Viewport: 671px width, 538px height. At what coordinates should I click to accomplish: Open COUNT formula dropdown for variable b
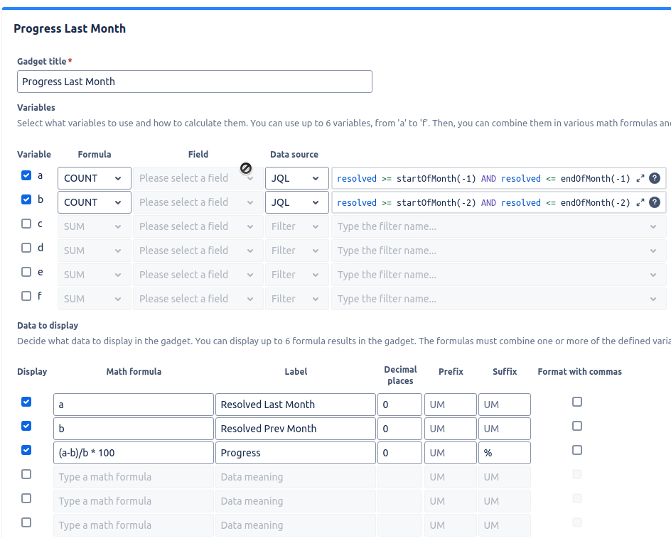click(x=94, y=202)
